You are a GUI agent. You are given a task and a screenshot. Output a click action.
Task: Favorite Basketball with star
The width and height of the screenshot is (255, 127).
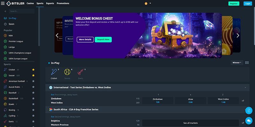(x=33, y=98)
